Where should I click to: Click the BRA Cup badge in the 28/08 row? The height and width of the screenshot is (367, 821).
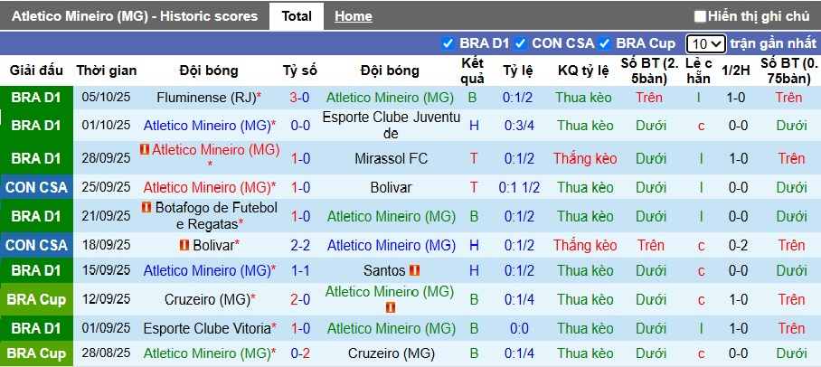[37, 353]
